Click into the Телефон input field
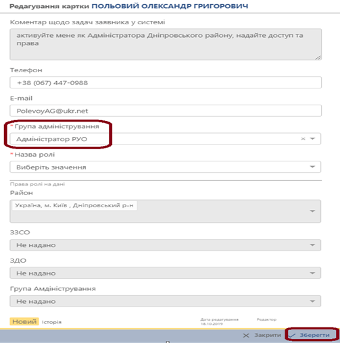 tap(166, 82)
